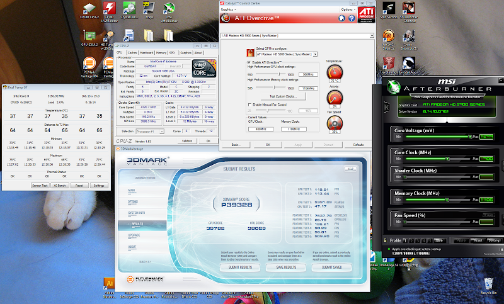The width and height of the screenshot is (504, 304).
Task: Launch the MSI Afterburner desktop shortcut
Action: point(169,12)
